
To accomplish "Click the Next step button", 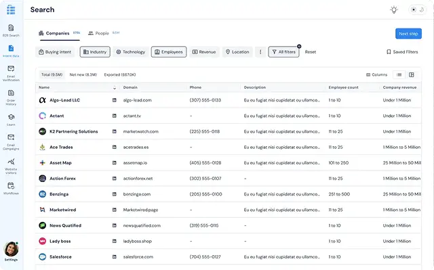I will (408, 34).
